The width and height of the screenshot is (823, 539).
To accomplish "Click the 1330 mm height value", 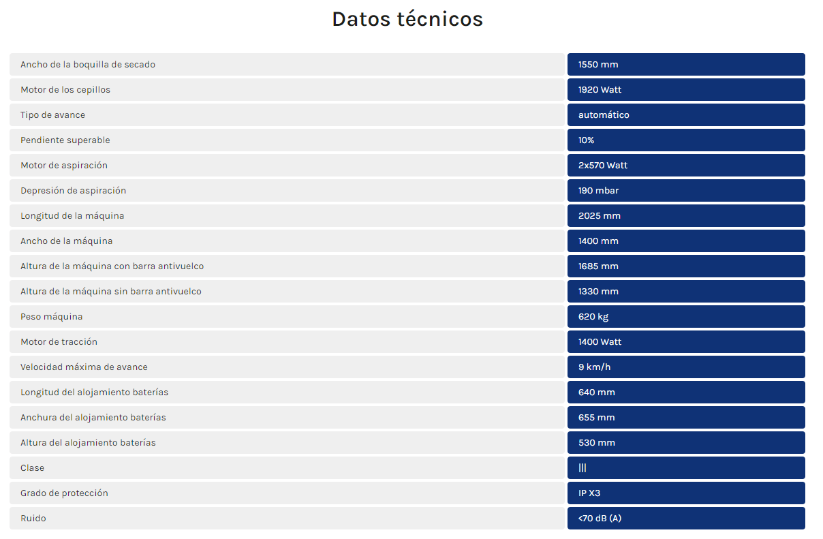I will (598, 292).
